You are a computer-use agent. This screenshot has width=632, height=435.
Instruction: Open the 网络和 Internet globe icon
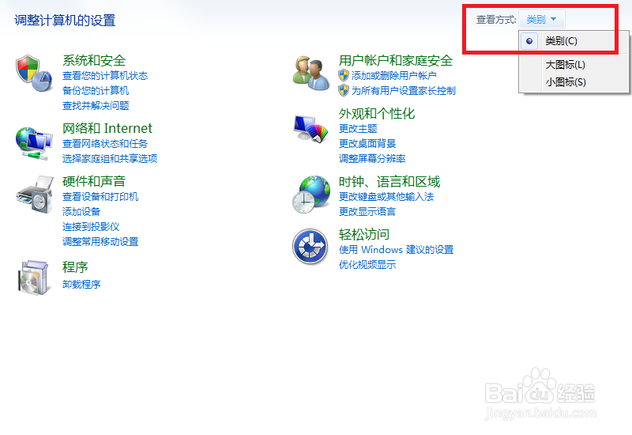tap(34, 143)
